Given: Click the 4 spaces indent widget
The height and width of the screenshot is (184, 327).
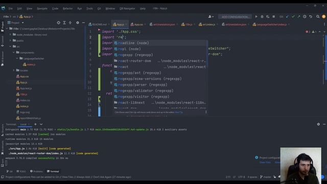Looking at the screenshot, I should point(252,177).
